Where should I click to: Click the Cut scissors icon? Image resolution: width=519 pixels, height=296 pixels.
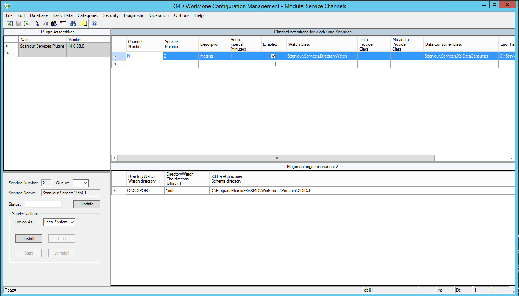37,23
